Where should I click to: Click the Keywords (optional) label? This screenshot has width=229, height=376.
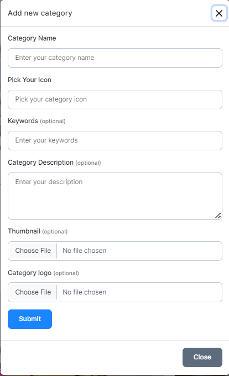click(37, 121)
